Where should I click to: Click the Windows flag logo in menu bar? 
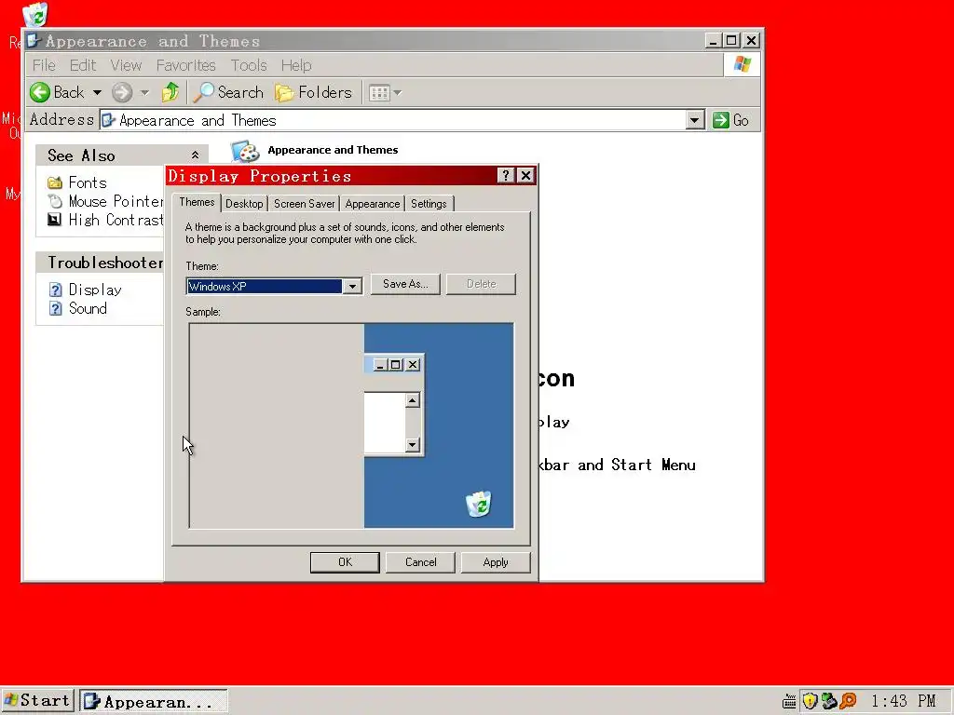[743, 64]
